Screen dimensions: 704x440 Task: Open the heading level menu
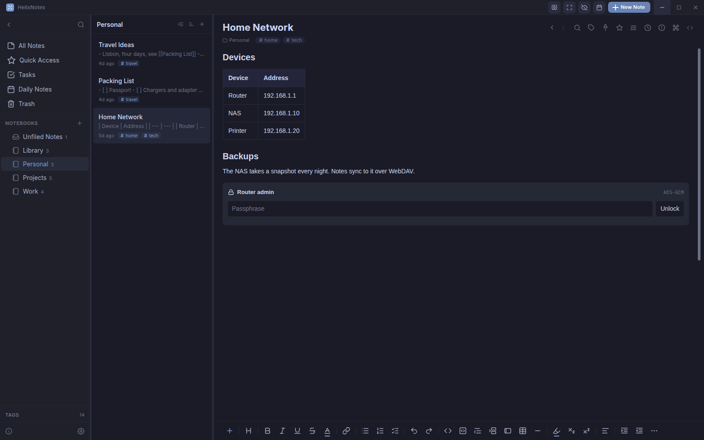coord(249,431)
